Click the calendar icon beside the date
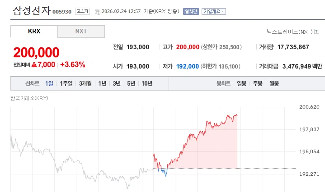Image resolution: width=325 pixels, height=192 pixels. point(97,12)
